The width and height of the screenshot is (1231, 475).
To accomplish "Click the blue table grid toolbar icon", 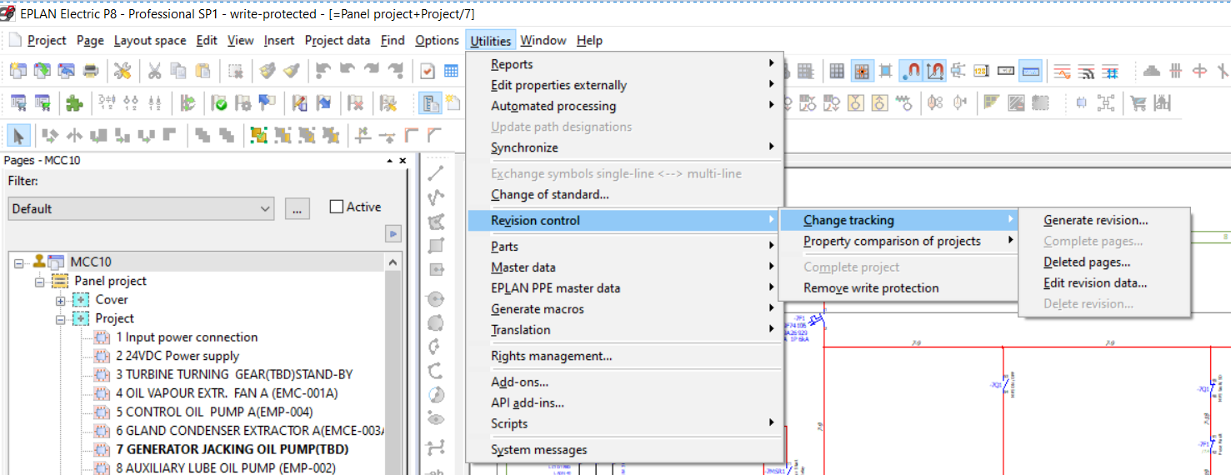I will pos(451,71).
